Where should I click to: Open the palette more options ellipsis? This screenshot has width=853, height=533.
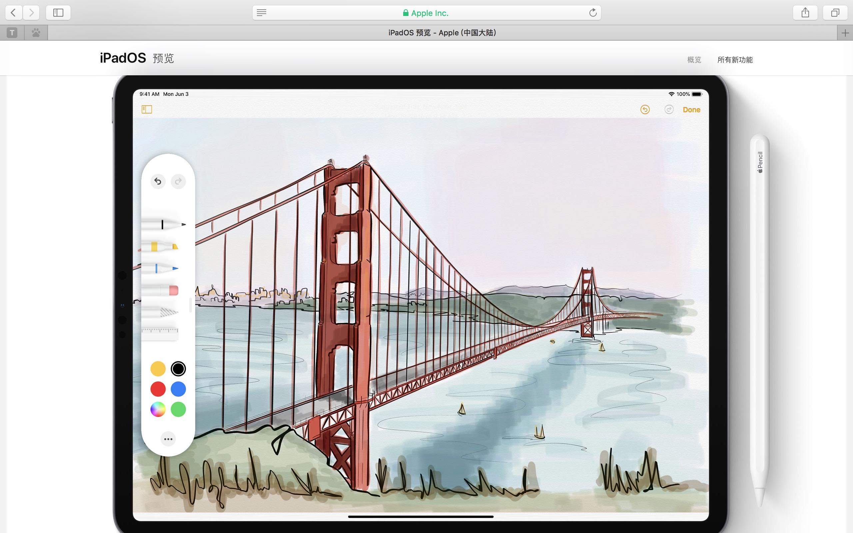(x=168, y=439)
